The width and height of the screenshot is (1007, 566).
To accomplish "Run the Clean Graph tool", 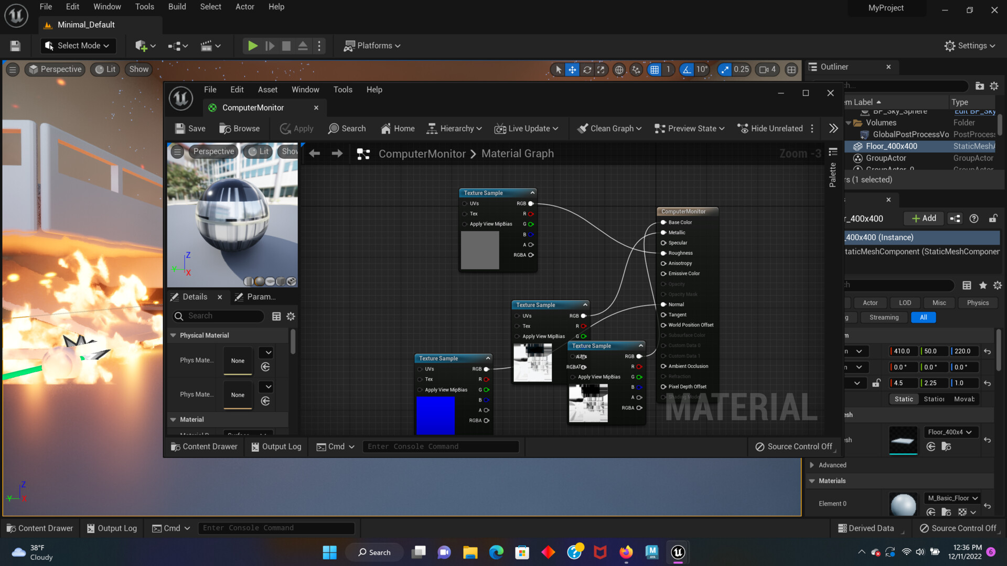I will 608,128.
